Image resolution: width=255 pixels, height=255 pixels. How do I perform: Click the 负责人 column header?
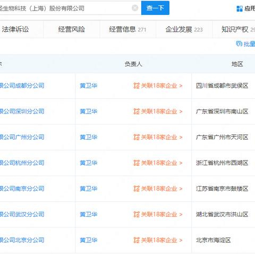(x=133, y=64)
